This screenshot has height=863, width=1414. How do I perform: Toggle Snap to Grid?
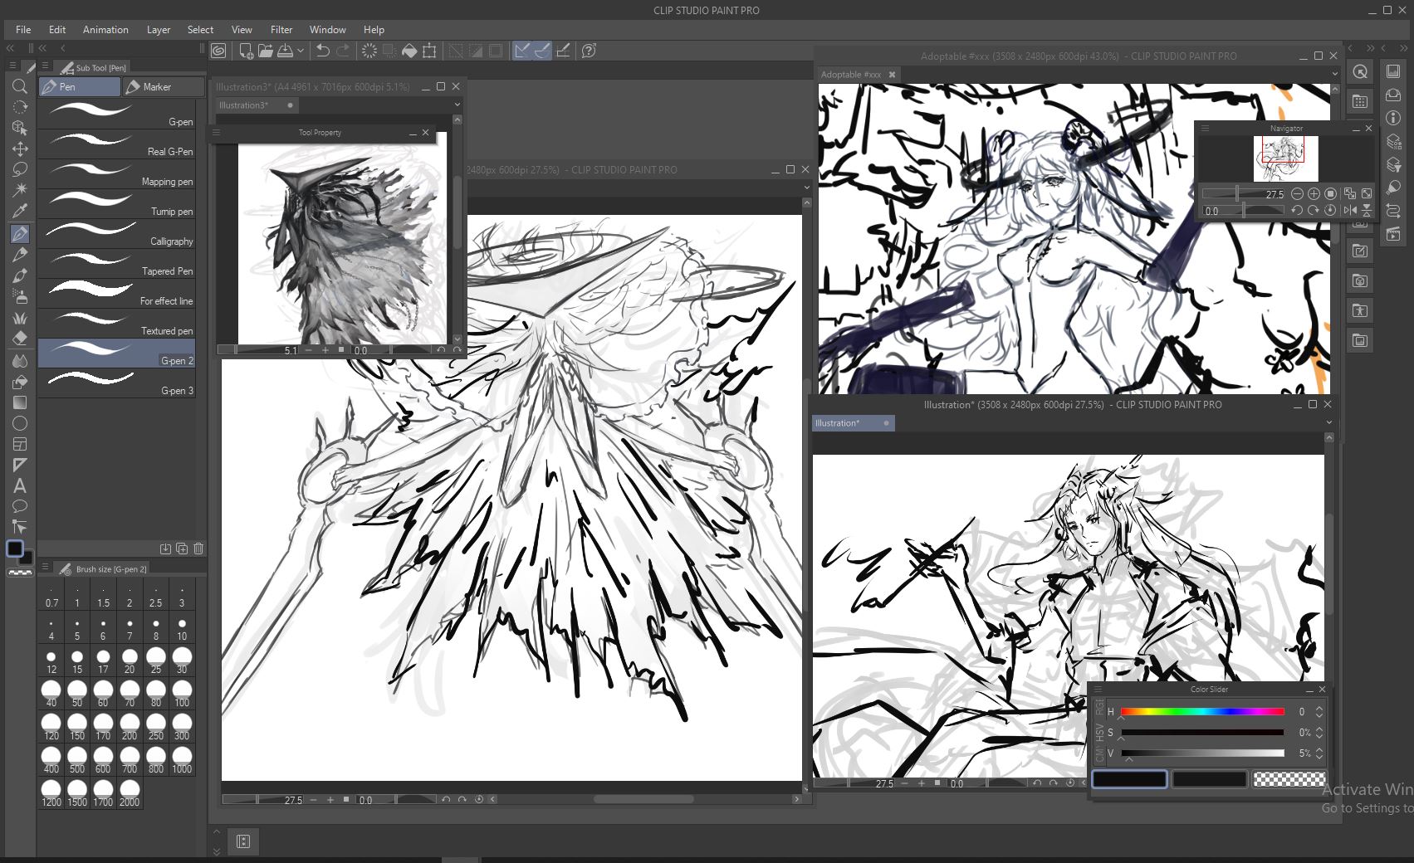coord(563,51)
